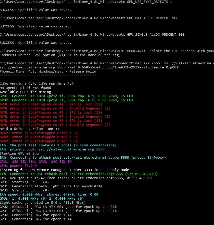The image size is (214, 225).
Task: Click the GPU2 GeForce GTX 1070 (pcie 3) line
Action: 66,100
